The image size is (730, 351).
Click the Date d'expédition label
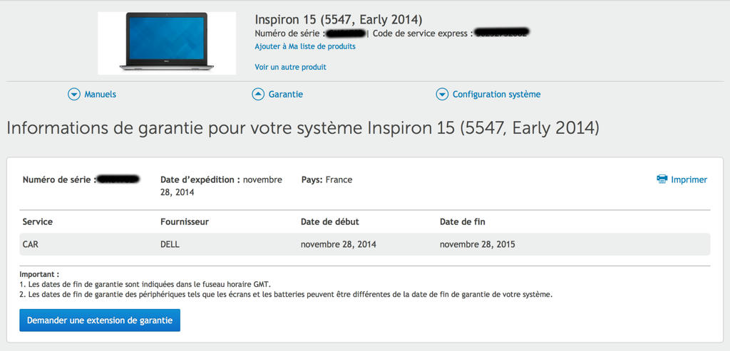200,179
